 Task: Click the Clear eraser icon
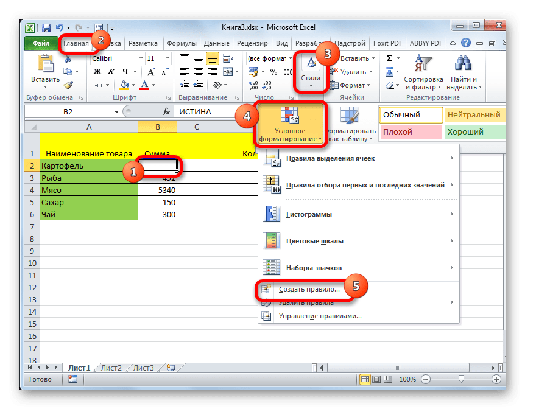click(x=390, y=85)
